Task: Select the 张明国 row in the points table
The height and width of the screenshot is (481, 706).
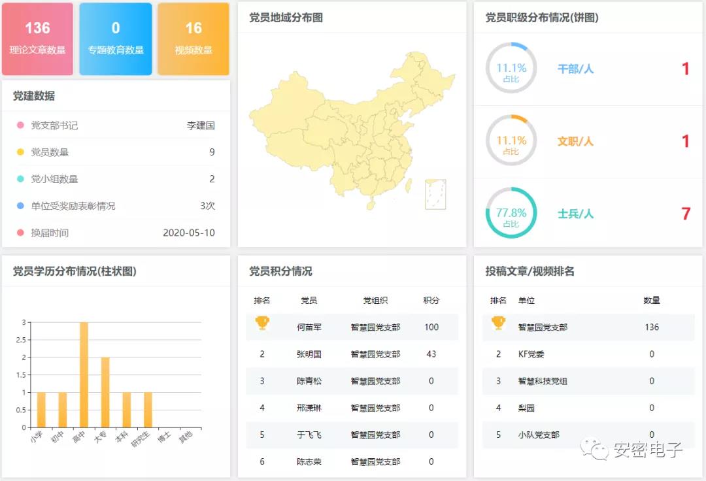Action: 352,354
